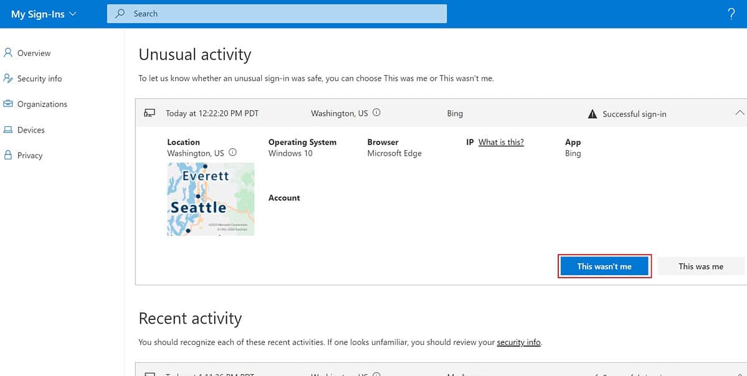Click the search magnifier icon
Viewport: 747px width, 376px height.
[x=119, y=13]
